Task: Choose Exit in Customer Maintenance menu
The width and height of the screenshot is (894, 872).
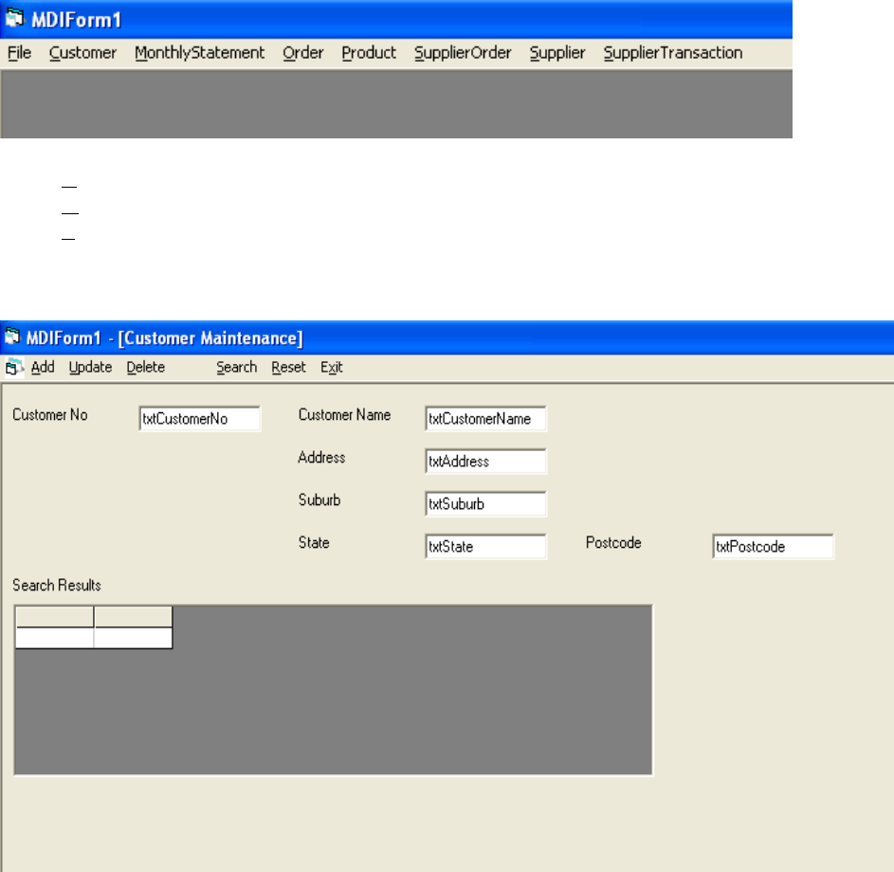Action: (x=331, y=368)
